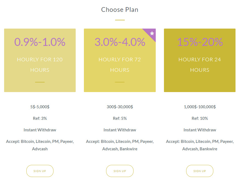Click the "Hourly for 72 Hours" text
241x191 pixels.
[x=120, y=65]
